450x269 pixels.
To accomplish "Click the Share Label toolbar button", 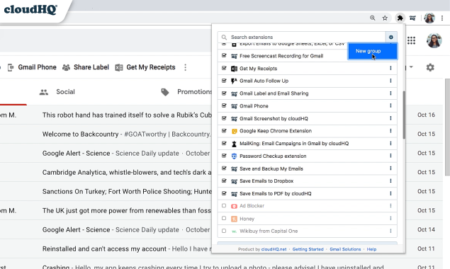I will pyautogui.click(x=86, y=67).
